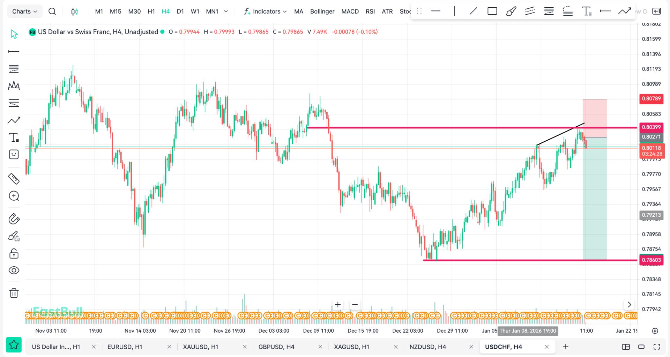Open the search symbol magnifier
670x357 pixels.
click(x=52, y=12)
